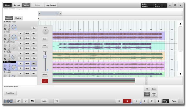
Task: Start playback with play button
Action: tap(136, 101)
